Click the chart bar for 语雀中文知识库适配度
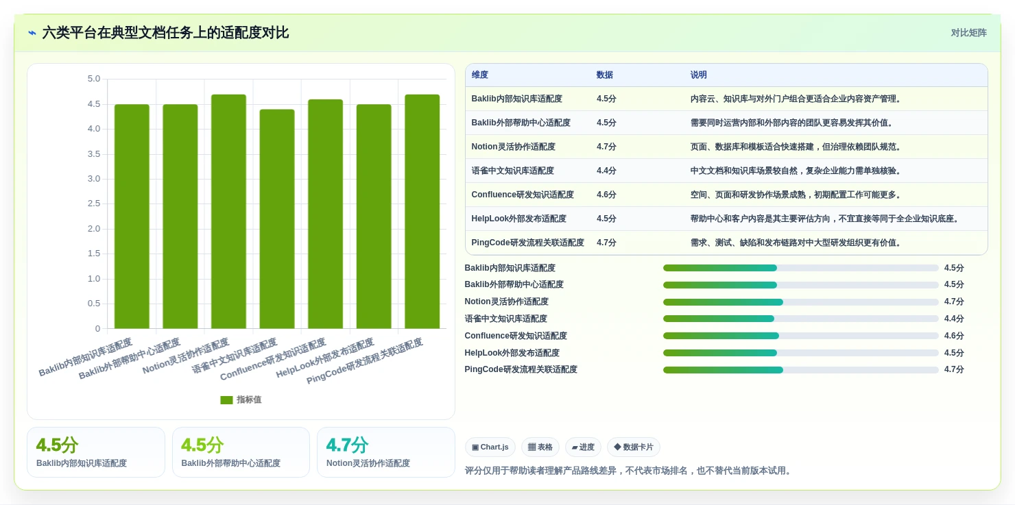The width and height of the screenshot is (1015, 505). (x=277, y=219)
